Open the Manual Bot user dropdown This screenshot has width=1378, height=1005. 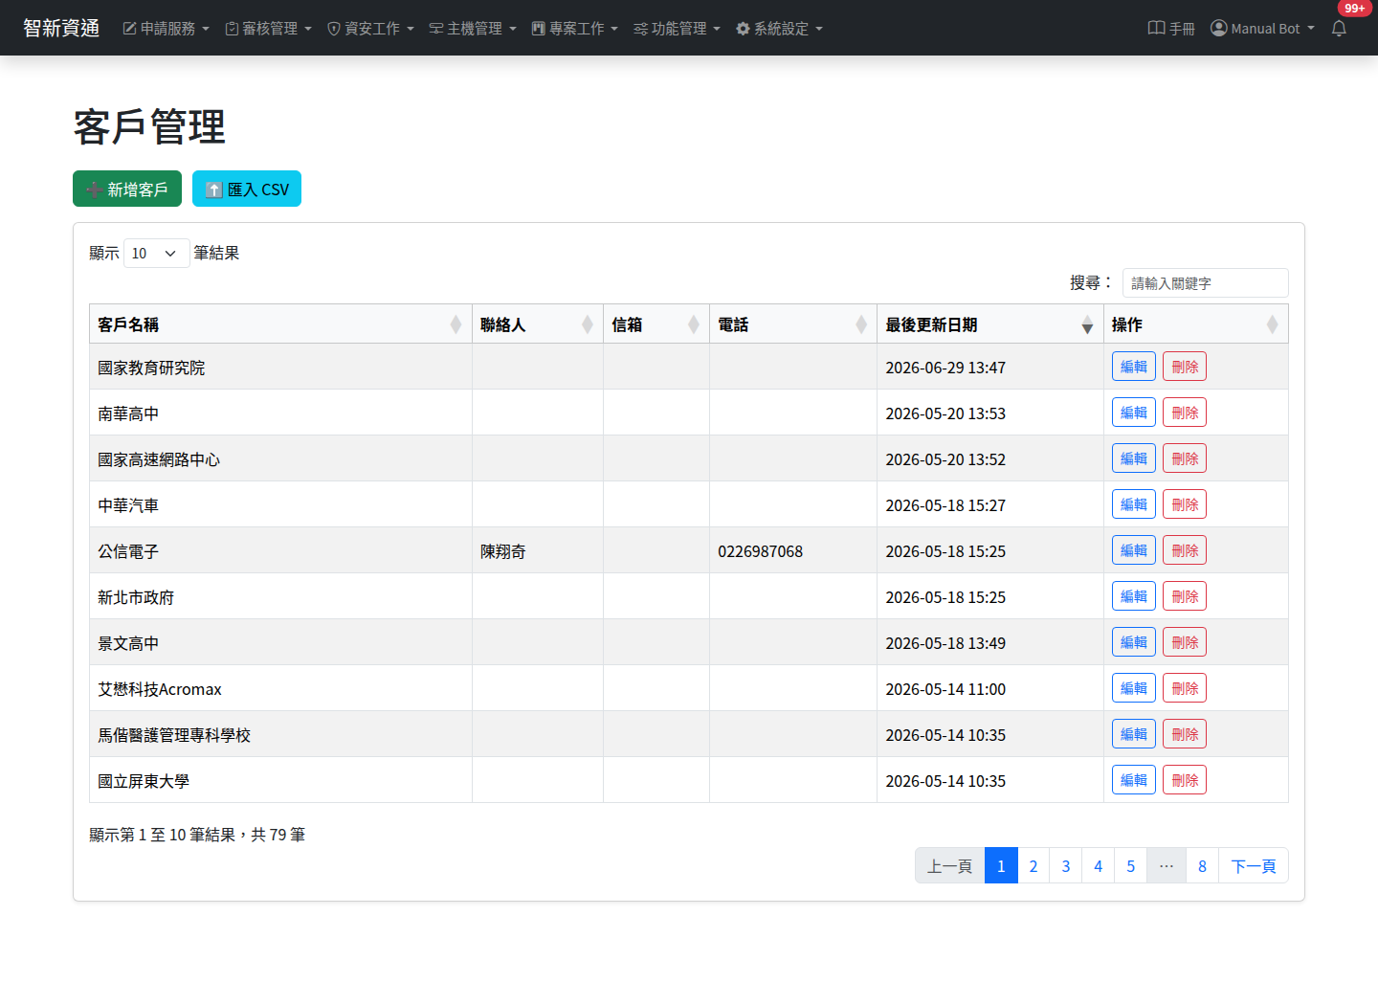click(x=1263, y=29)
